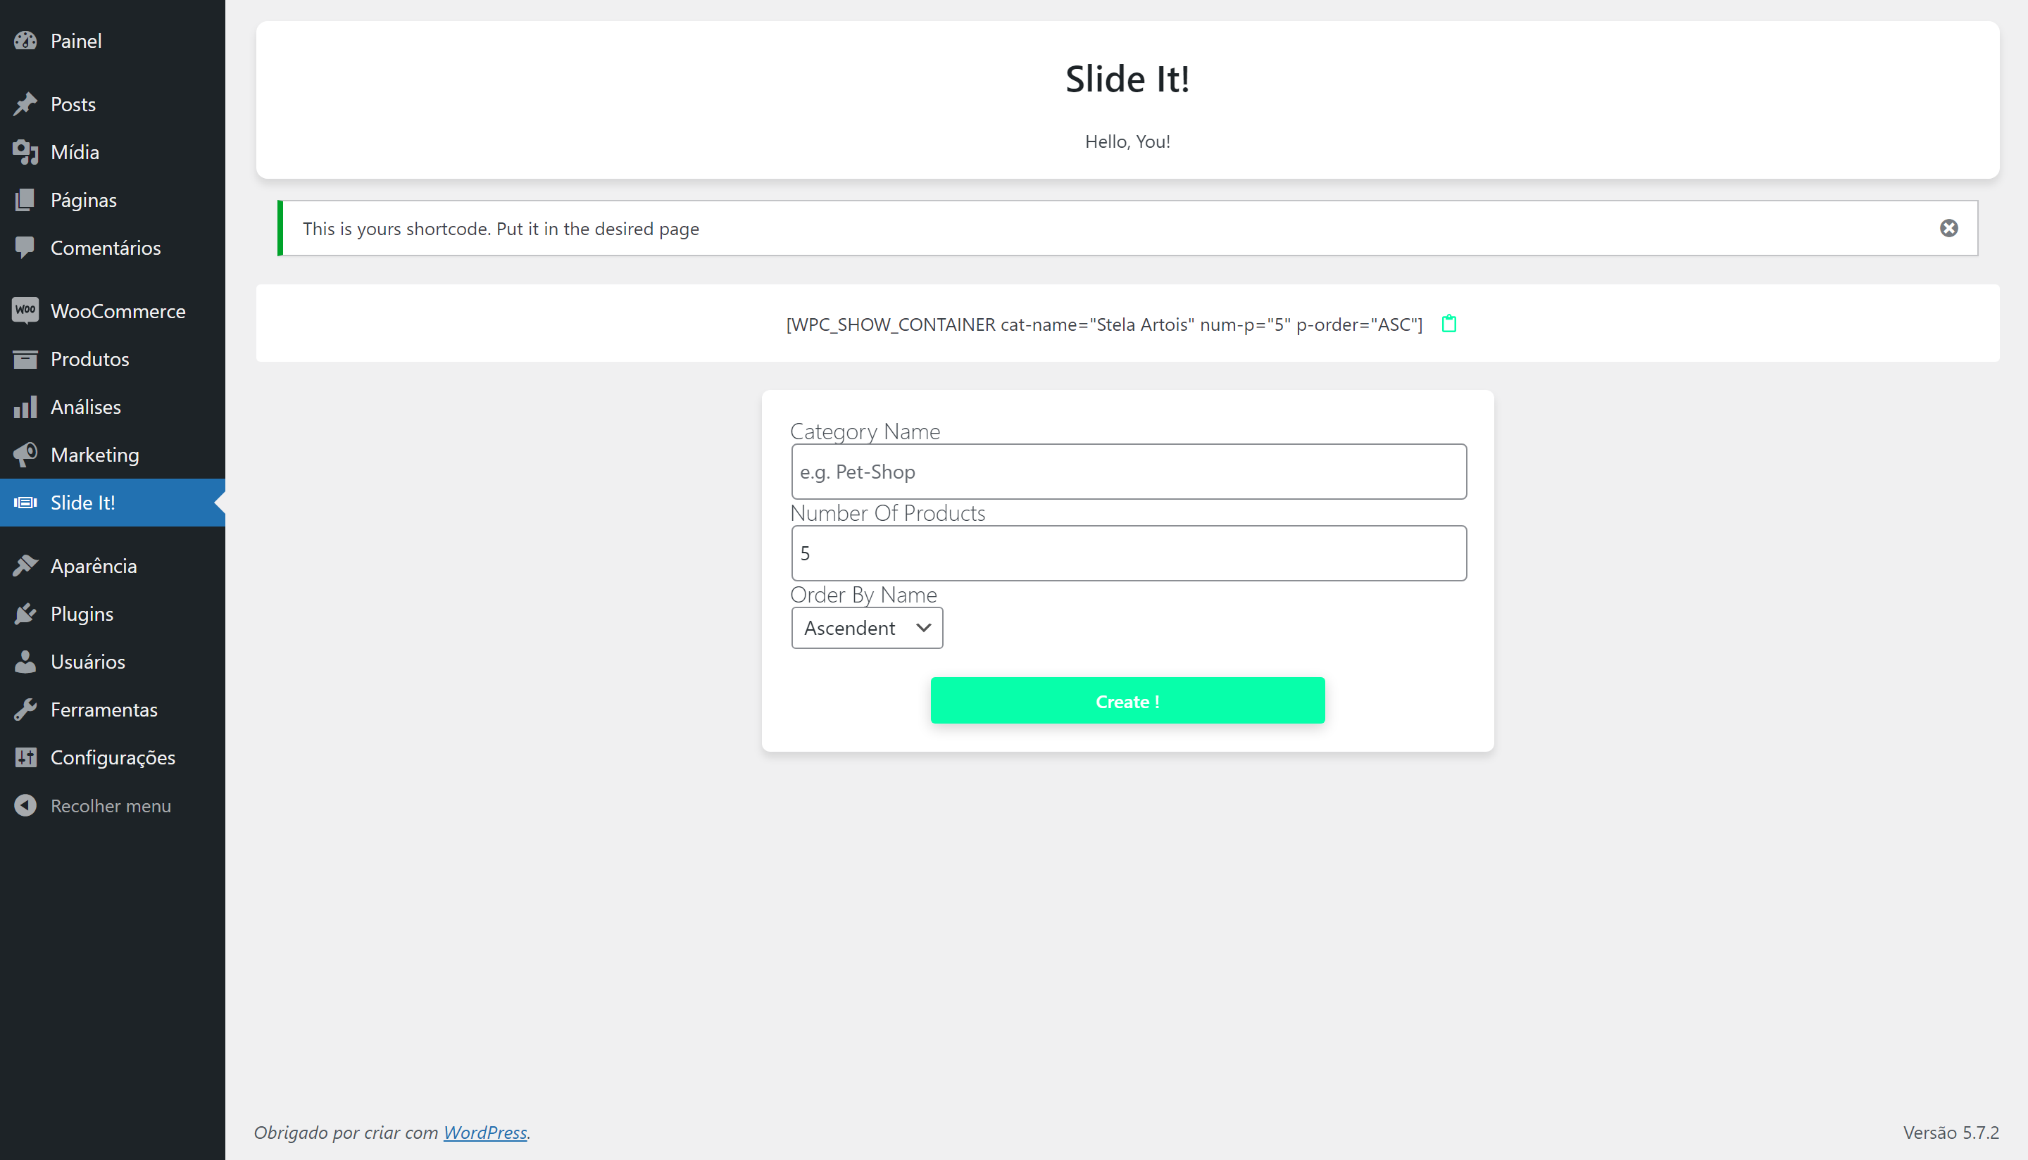Dismiss the shortcode notice
2028x1160 pixels.
pos(1948,229)
